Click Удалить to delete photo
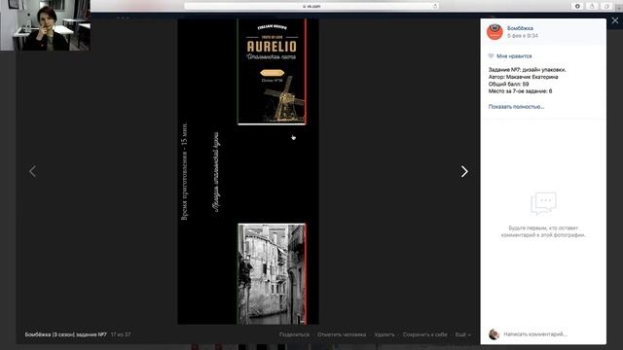 pyautogui.click(x=385, y=334)
